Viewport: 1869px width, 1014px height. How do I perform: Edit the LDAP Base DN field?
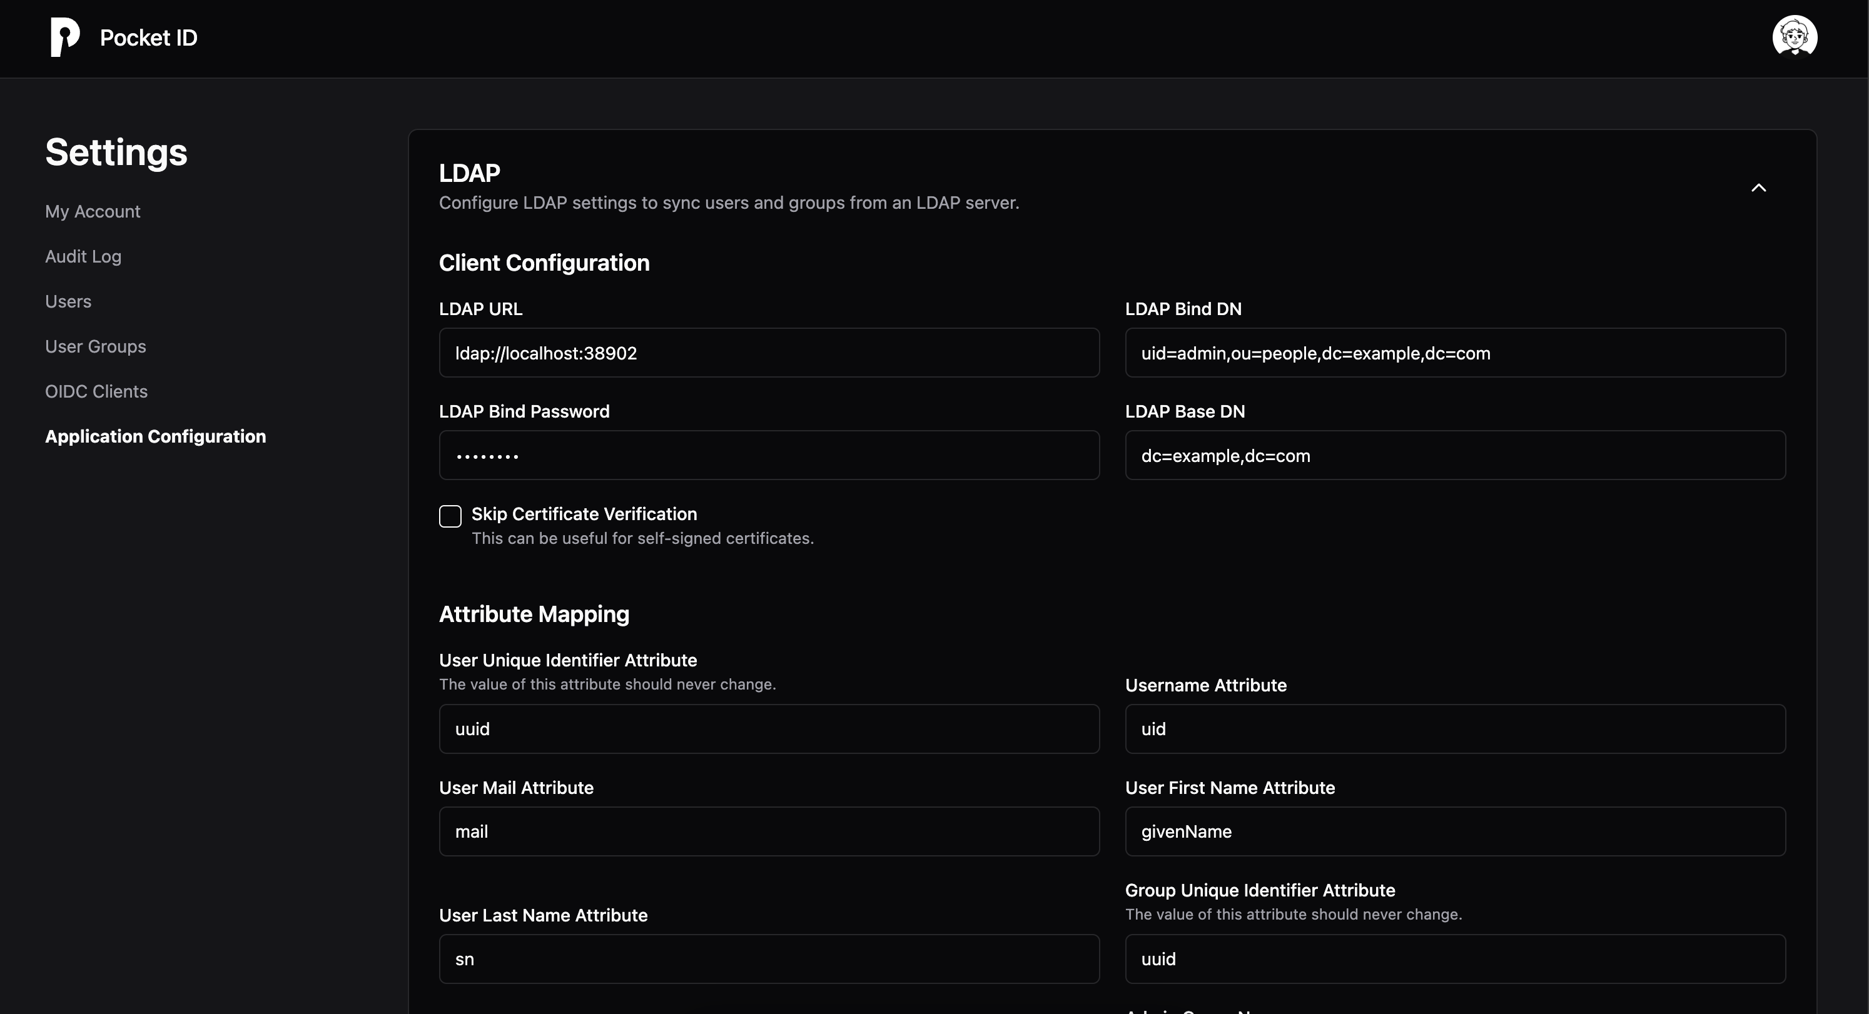(x=1455, y=454)
